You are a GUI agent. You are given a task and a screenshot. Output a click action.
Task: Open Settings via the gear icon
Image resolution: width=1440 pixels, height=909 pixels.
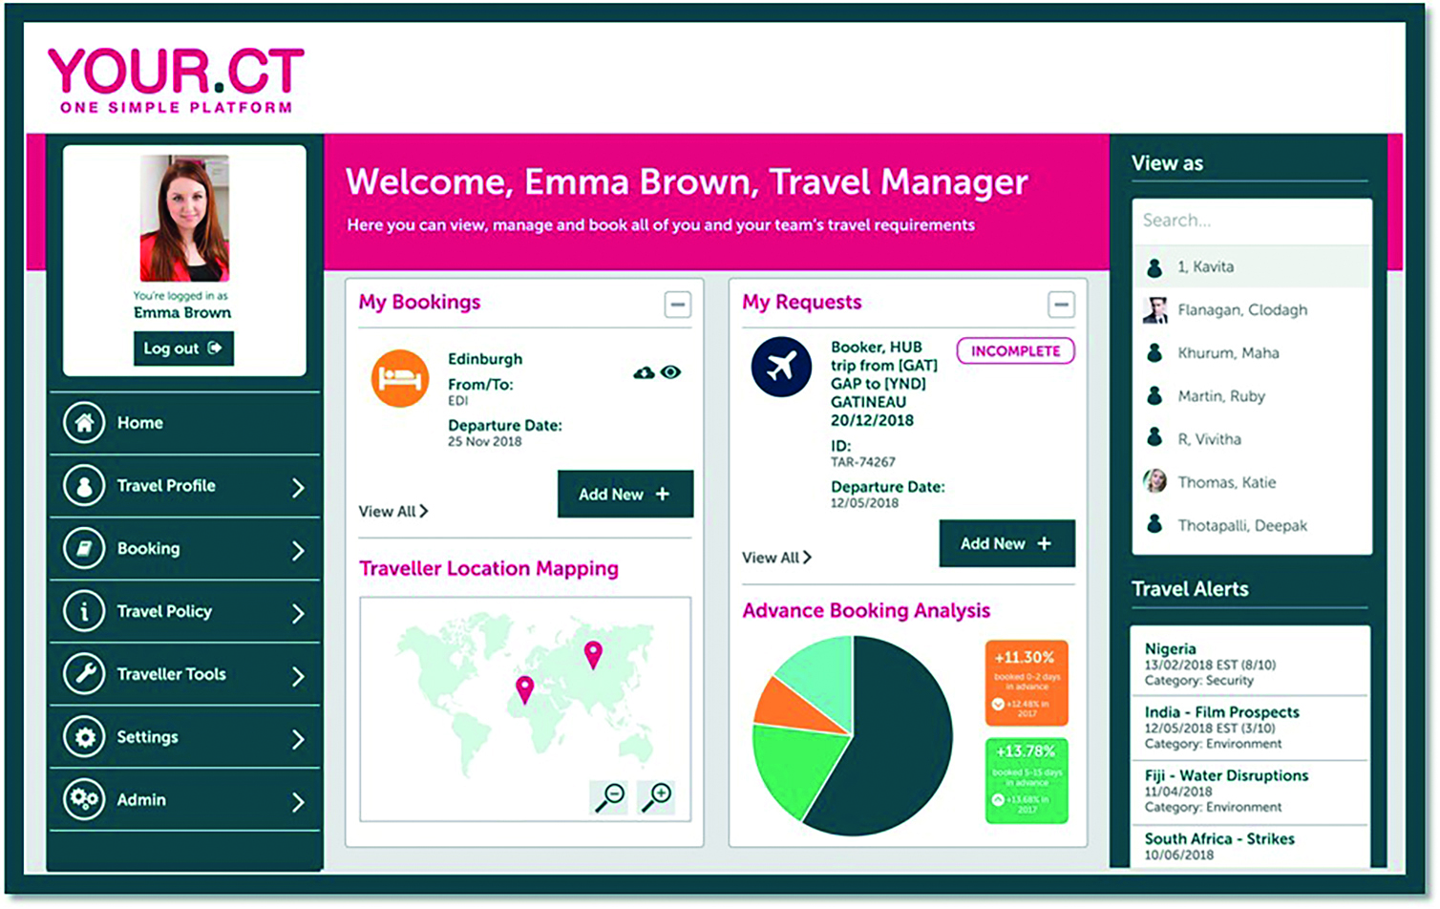84,737
